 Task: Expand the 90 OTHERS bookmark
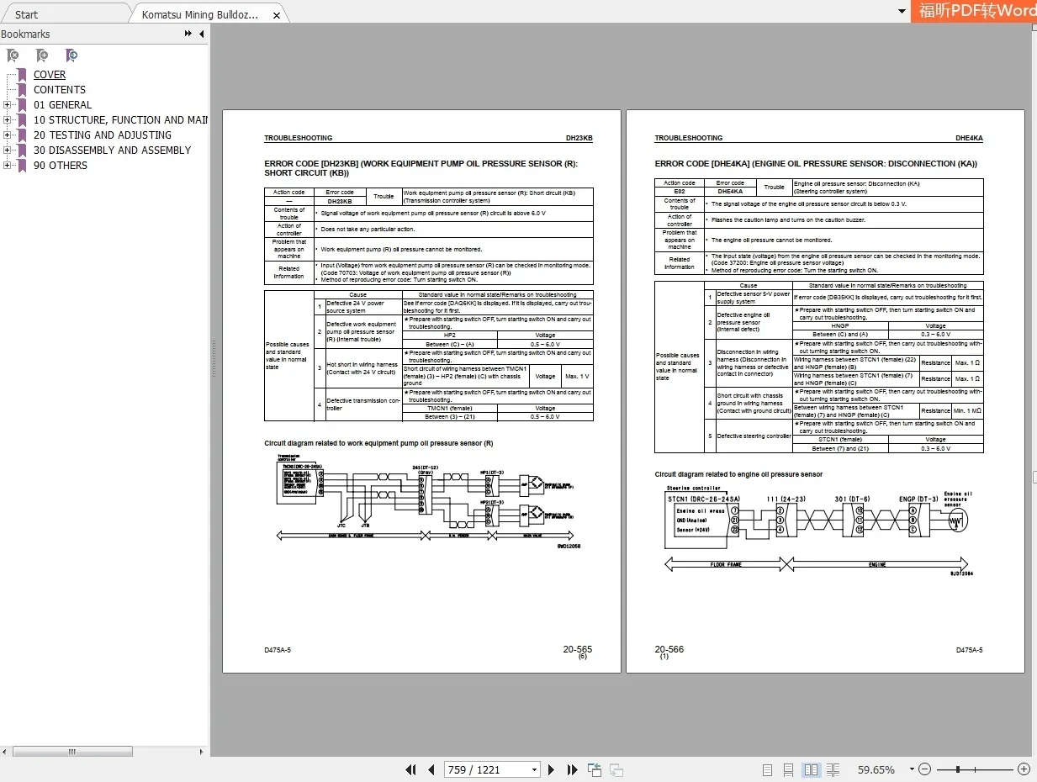[x=7, y=166]
